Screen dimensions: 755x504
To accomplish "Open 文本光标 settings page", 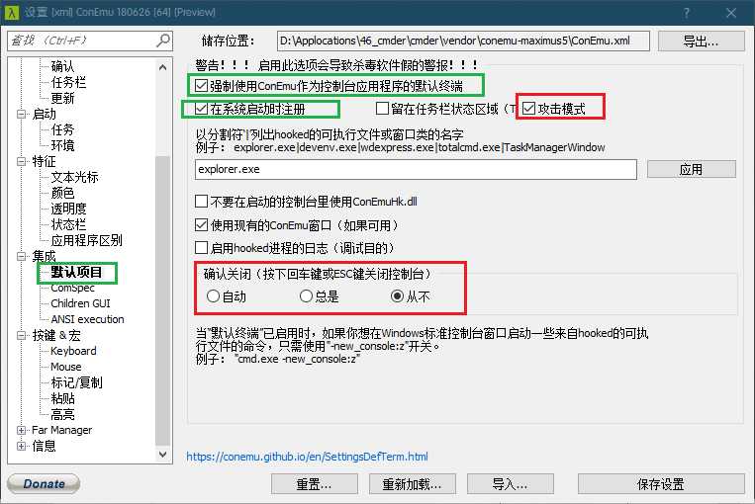I will [74, 177].
